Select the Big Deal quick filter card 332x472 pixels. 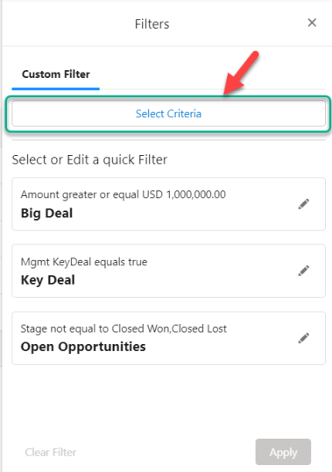point(168,204)
